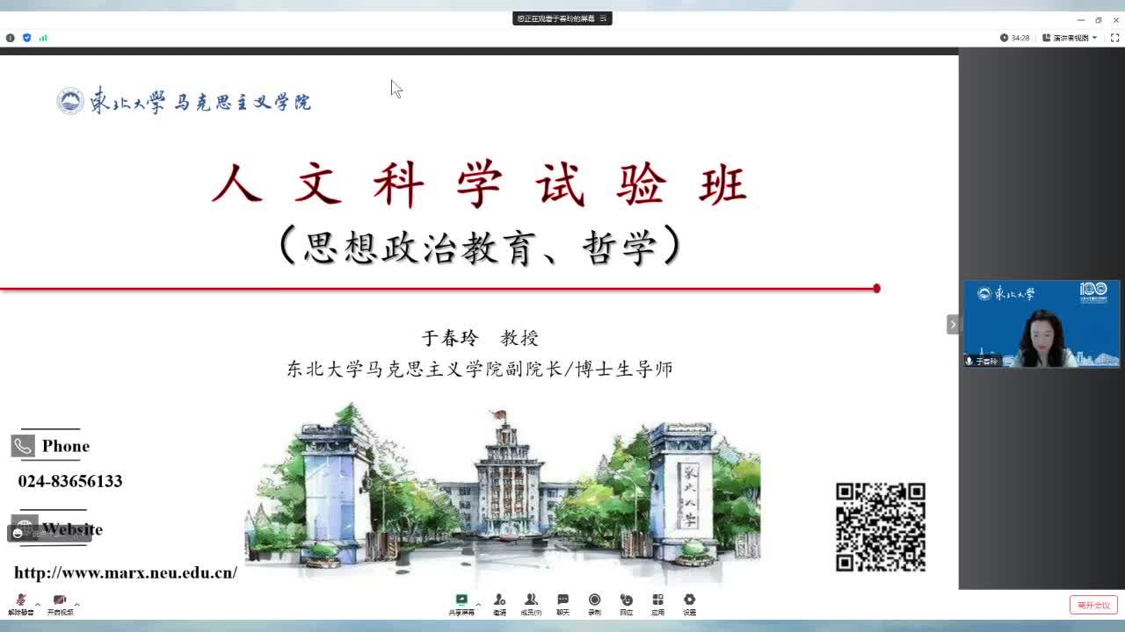Enter full screen mode icon

point(1116,38)
